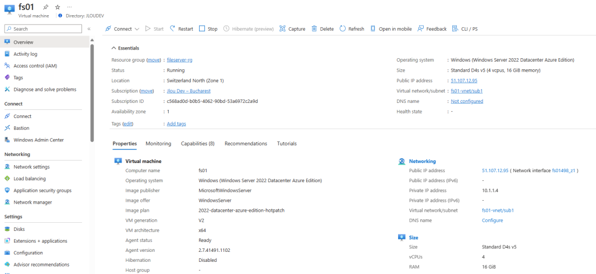596x274 pixels.
Task: Switch to the Capabilities (8) tab
Action: [x=198, y=144]
